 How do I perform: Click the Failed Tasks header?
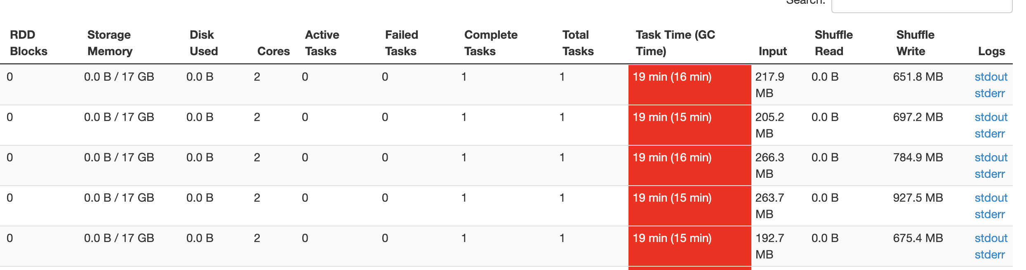pyautogui.click(x=401, y=43)
